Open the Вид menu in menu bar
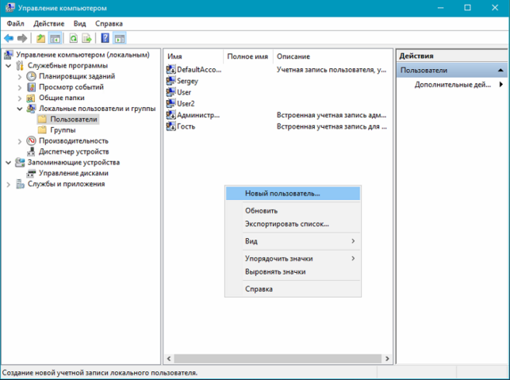The height and width of the screenshot is (380, 510). coord(79,24)
